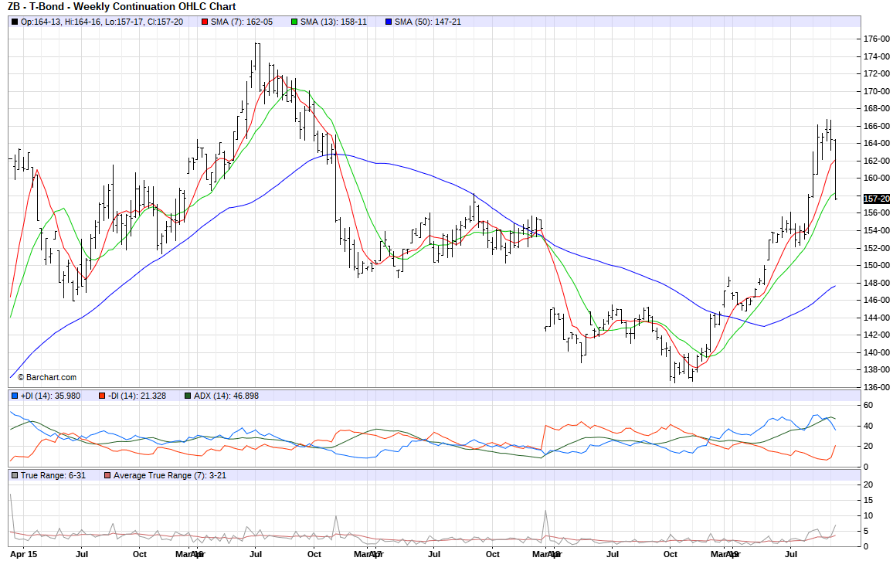
Task: Click the blue +DI (14) legend swatch
Action: [15, 396]
